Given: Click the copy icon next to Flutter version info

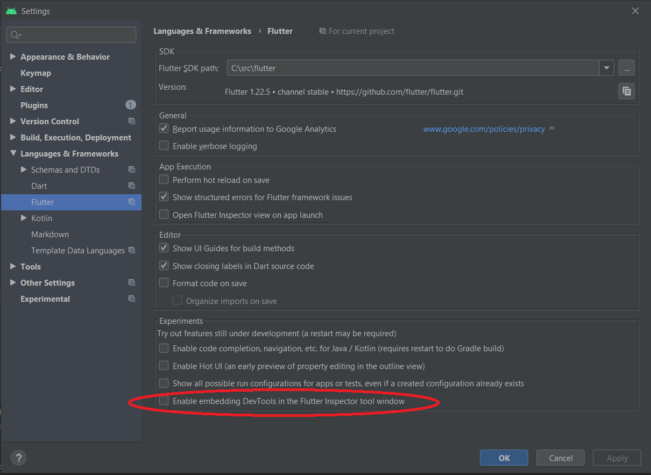Looking at the screenshot, I should pos(626,91).
